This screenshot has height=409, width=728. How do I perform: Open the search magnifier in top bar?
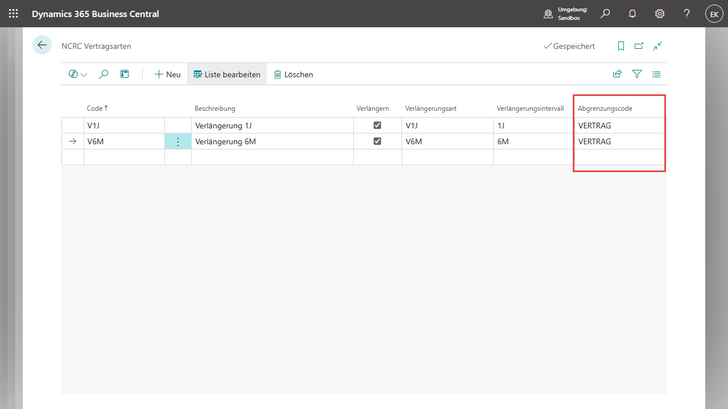(605, 14)
